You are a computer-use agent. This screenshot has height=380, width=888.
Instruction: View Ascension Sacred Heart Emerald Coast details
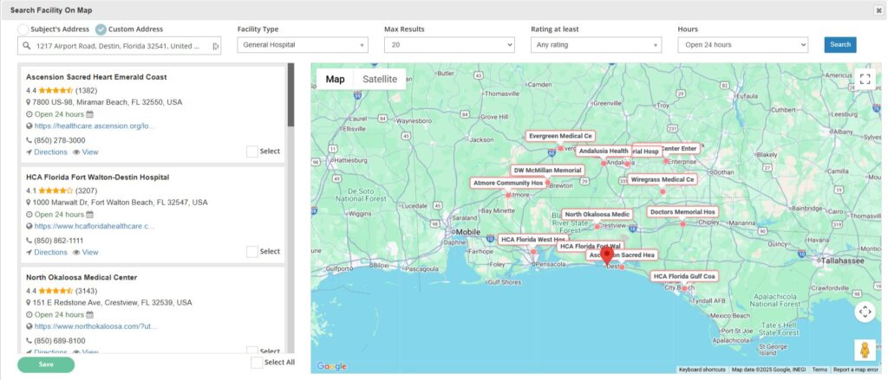(90, 152)
